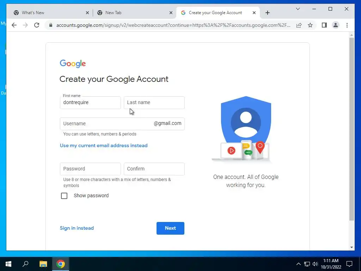Viewport: 361px width, 271px height.
Task: Close the Create your Google Account tab
Action: pos(254,13)
